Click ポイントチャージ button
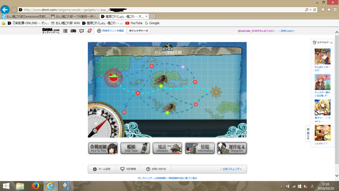This screenshot has width=339, height=191. click(x=139, y=31)
